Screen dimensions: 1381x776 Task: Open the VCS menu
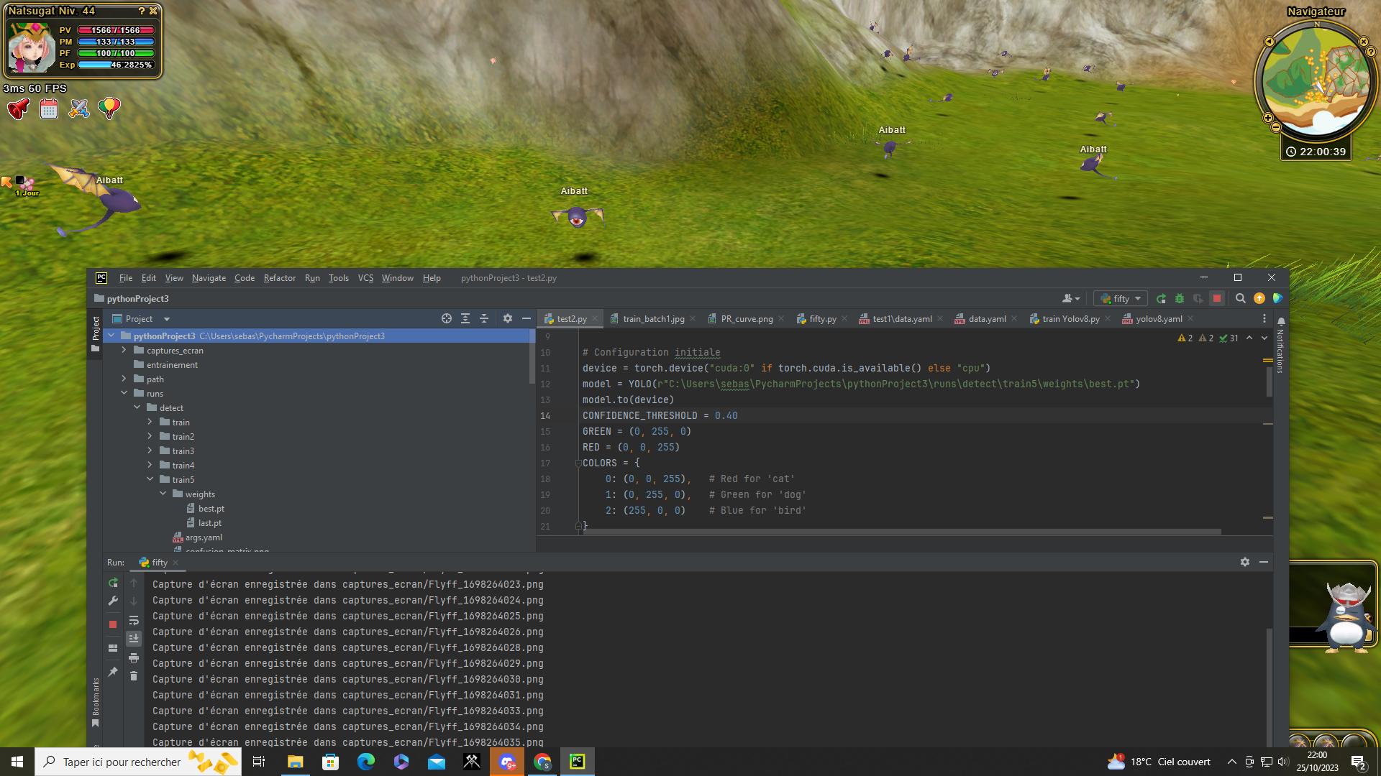(365, 278)
